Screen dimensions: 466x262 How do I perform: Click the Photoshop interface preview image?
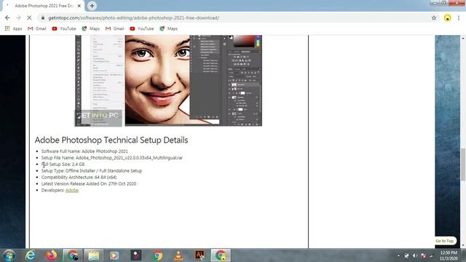pos(168,81)
